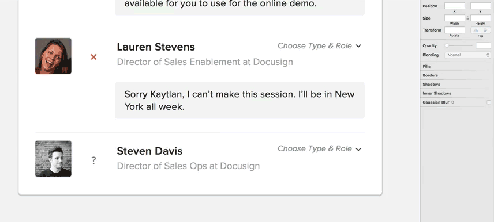Click Steven Davis' profile photo
Screen dimensions: 494x222
point(53,159)
